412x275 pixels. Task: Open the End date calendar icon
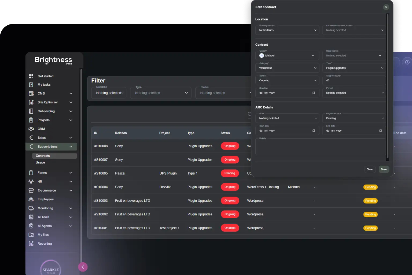coord(380,131)
